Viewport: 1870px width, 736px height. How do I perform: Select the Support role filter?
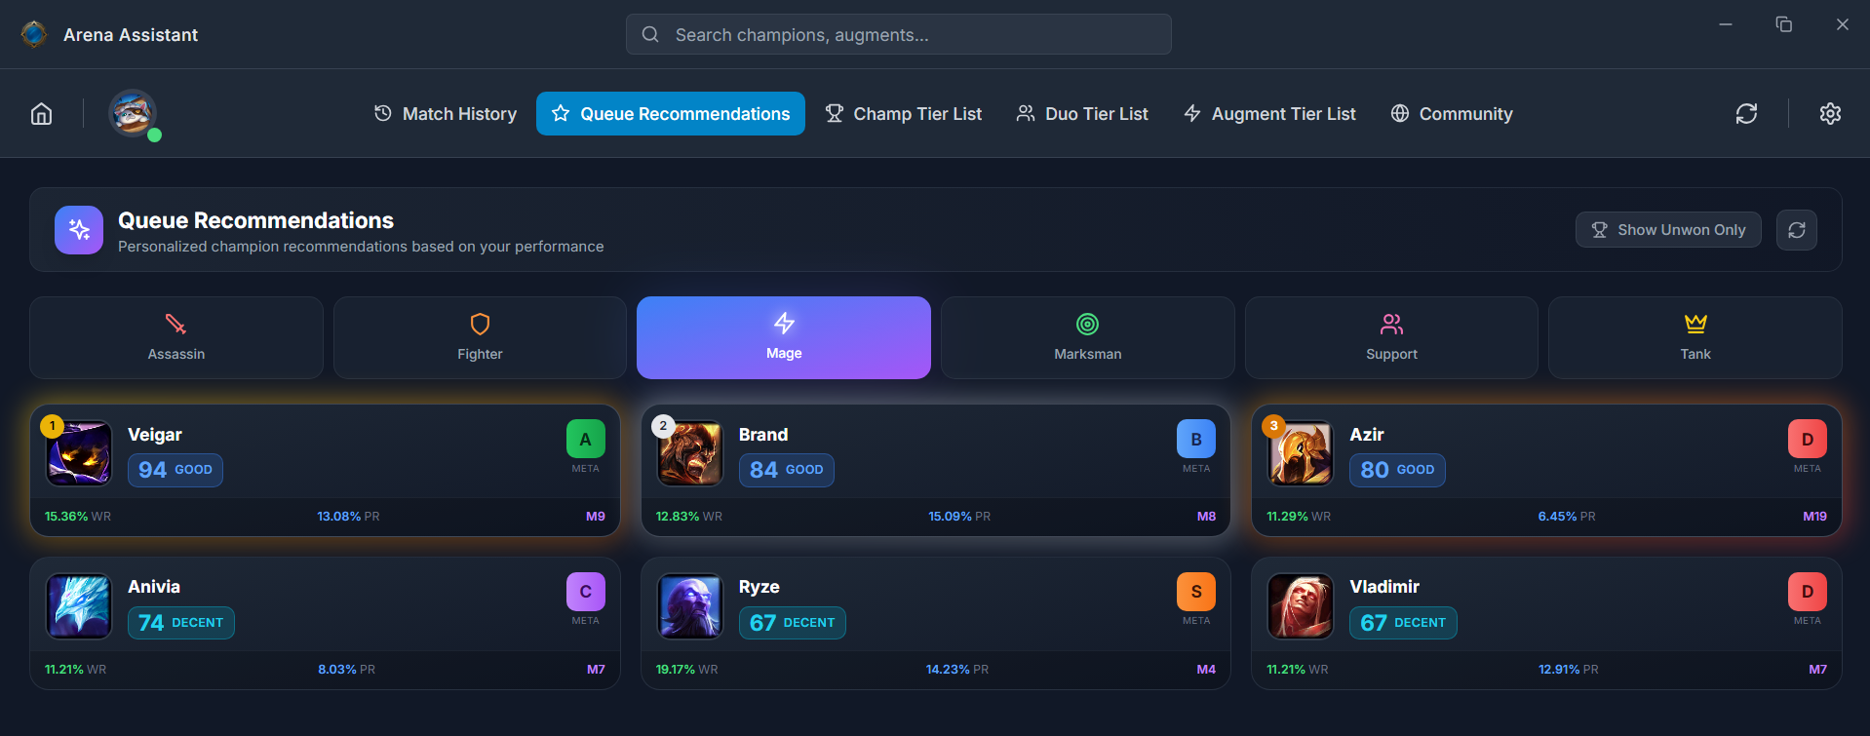1391,337
